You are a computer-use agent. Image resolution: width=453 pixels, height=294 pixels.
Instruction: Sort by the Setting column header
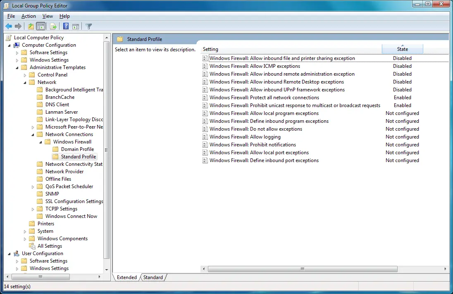coord(291,49)
